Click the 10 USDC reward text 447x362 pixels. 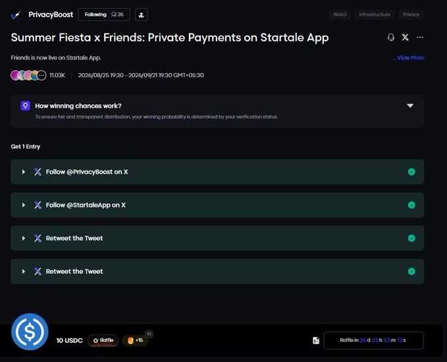[x=69, y=340]
